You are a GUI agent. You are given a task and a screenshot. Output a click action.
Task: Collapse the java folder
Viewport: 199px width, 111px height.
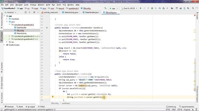(7, 22)
